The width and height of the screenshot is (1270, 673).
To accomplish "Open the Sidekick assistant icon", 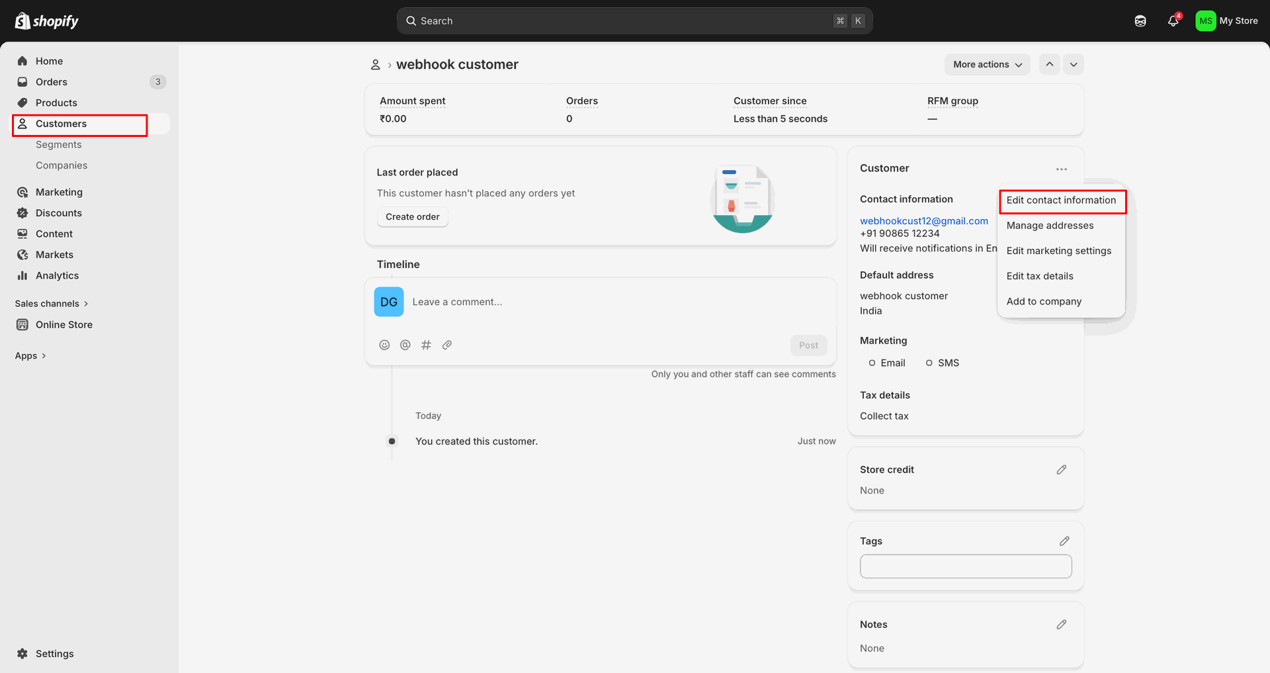I will pos(1140,21).
